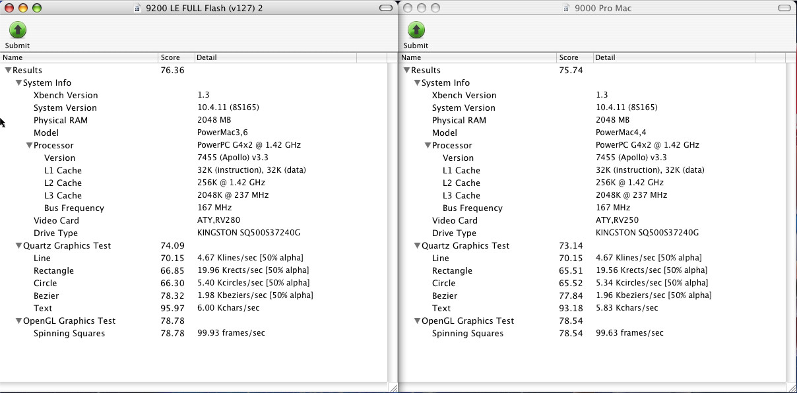Select Model row showing PowerMac3,6
Screen dimensions: 797x393
194,133
